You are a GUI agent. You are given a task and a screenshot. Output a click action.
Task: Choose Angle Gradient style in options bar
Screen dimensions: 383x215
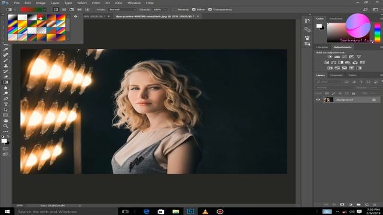click(x=72, y=10)
